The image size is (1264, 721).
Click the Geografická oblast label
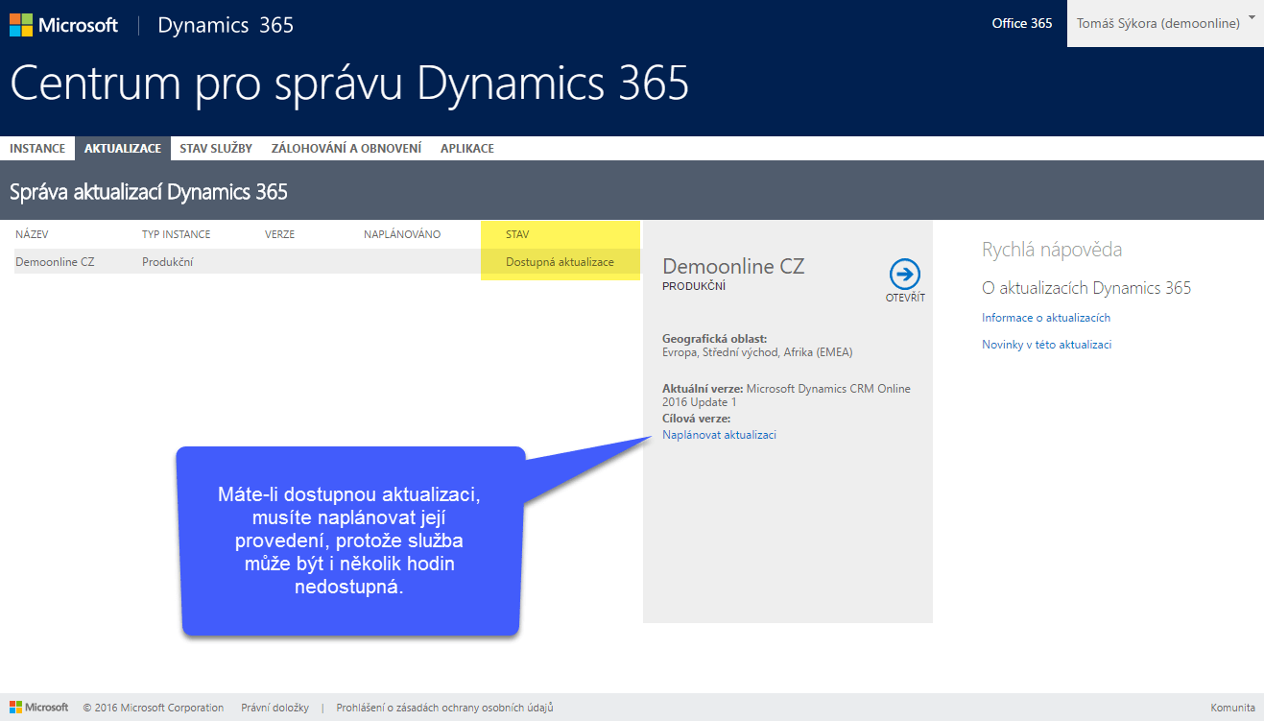715,339
